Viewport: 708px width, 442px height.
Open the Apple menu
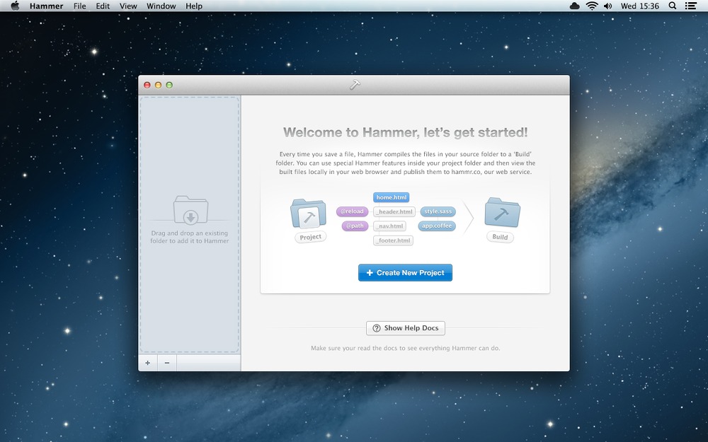[15, 6]
